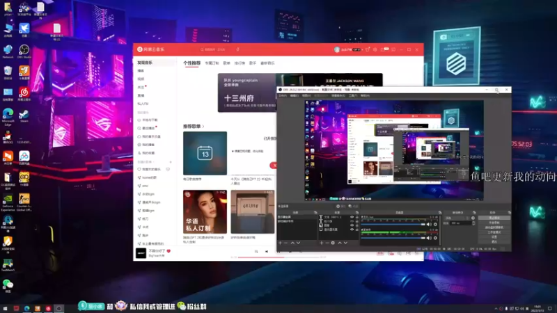Remove selected source with sources minus icon
The height and width of the screenshot is (313, 557).
click(327, 243)
